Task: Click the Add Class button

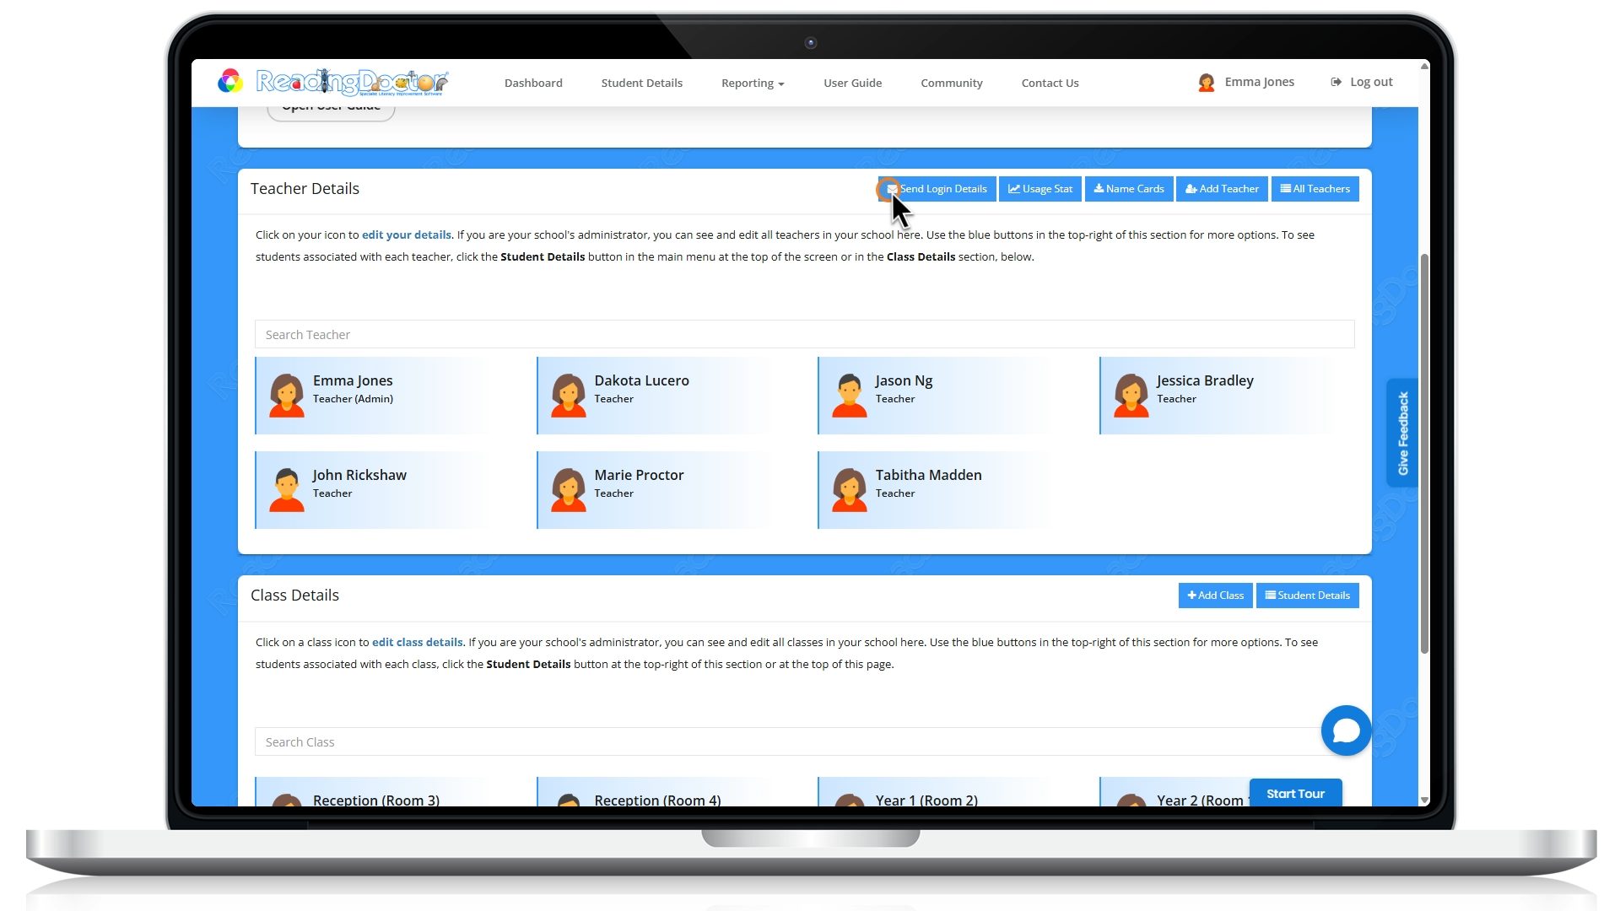Action: [x=1216, y=596]
